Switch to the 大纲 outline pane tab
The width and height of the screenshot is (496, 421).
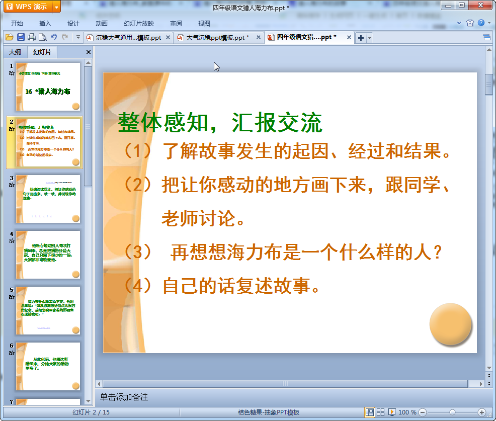click(x=15, y=52)
